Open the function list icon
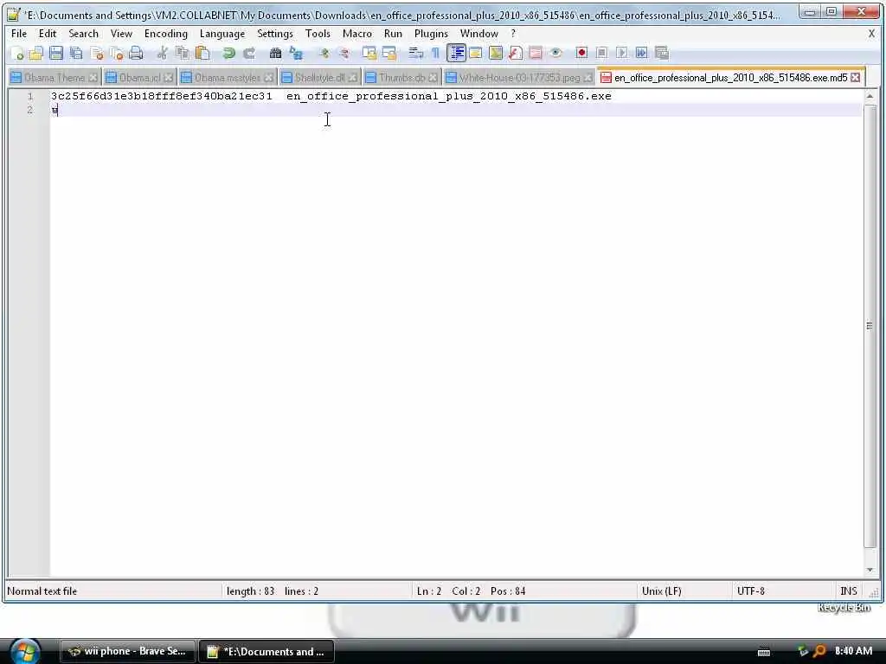The height and width of the screenshot is (664, 886). 516,53
